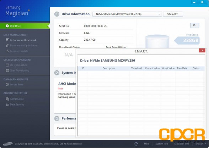Viewport: 209px width, 148px height.
Task: Click the OS Optimization window icon
Action: coord(7,65)
